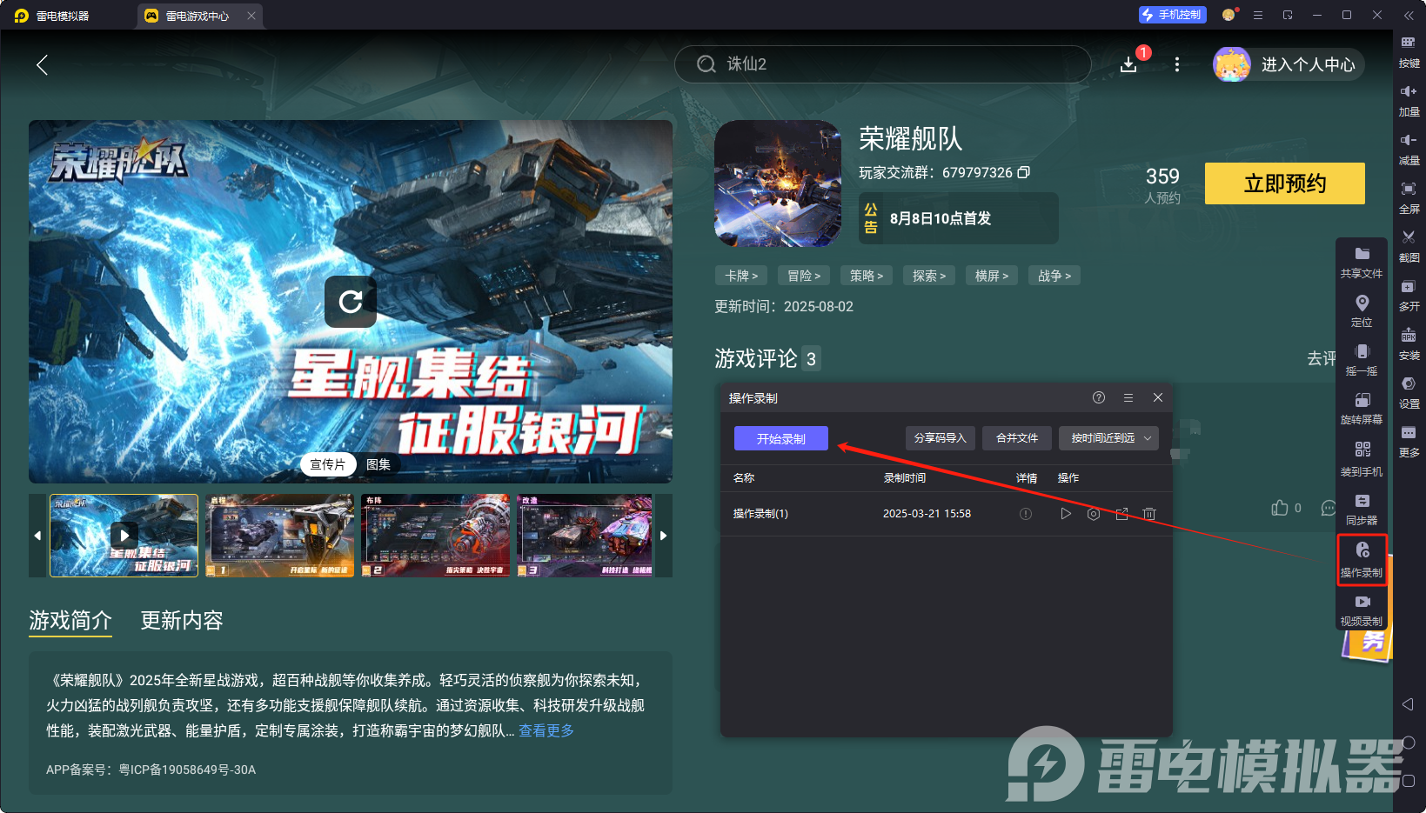The height and width of the screenshot is (813, 1426).
Task: Start 视频录制 video recording
Action: (x=1362, y=609)
